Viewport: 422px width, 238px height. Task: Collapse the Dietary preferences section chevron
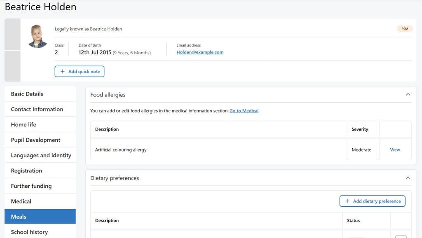[x=408, y=178]
